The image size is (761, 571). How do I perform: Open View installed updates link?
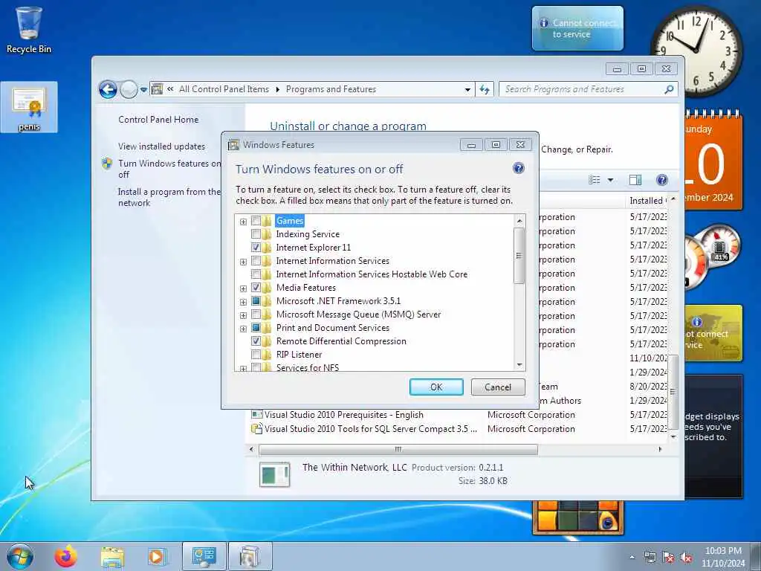coord(161,146)
